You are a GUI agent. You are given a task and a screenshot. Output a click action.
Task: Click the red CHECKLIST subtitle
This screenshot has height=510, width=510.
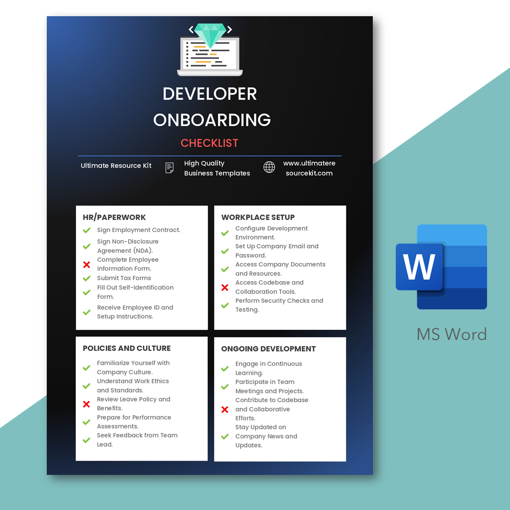point(209,143)
